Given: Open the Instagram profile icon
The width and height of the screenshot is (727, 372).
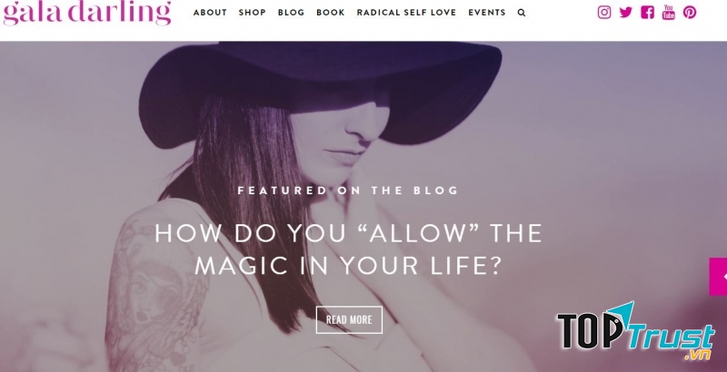Looking at the screenshot, I should tap(603, 12).
